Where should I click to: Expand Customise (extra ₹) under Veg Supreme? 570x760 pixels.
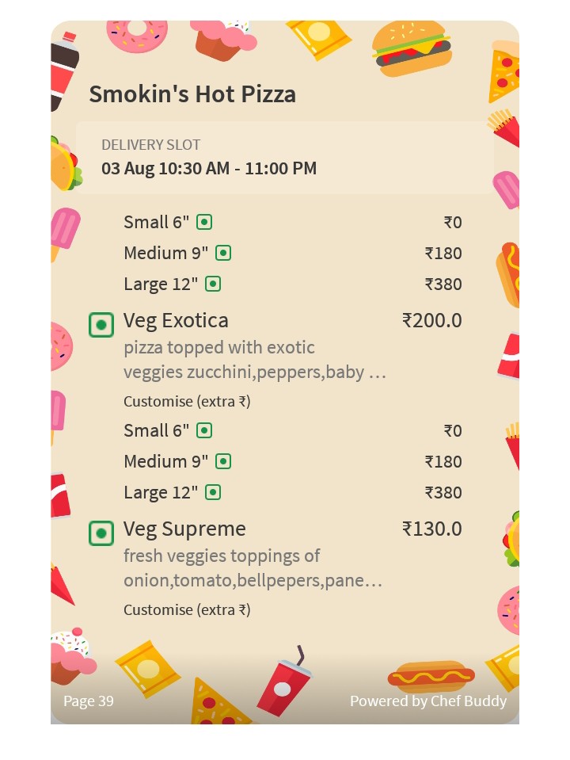click(x=187, y=609)
